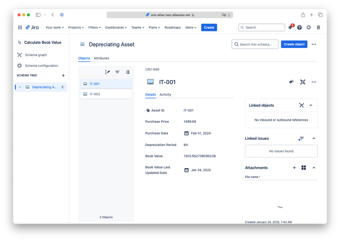340x241 pixels.
Task: Add an attachment with the plus icon
Action: [x=294, y=168]
